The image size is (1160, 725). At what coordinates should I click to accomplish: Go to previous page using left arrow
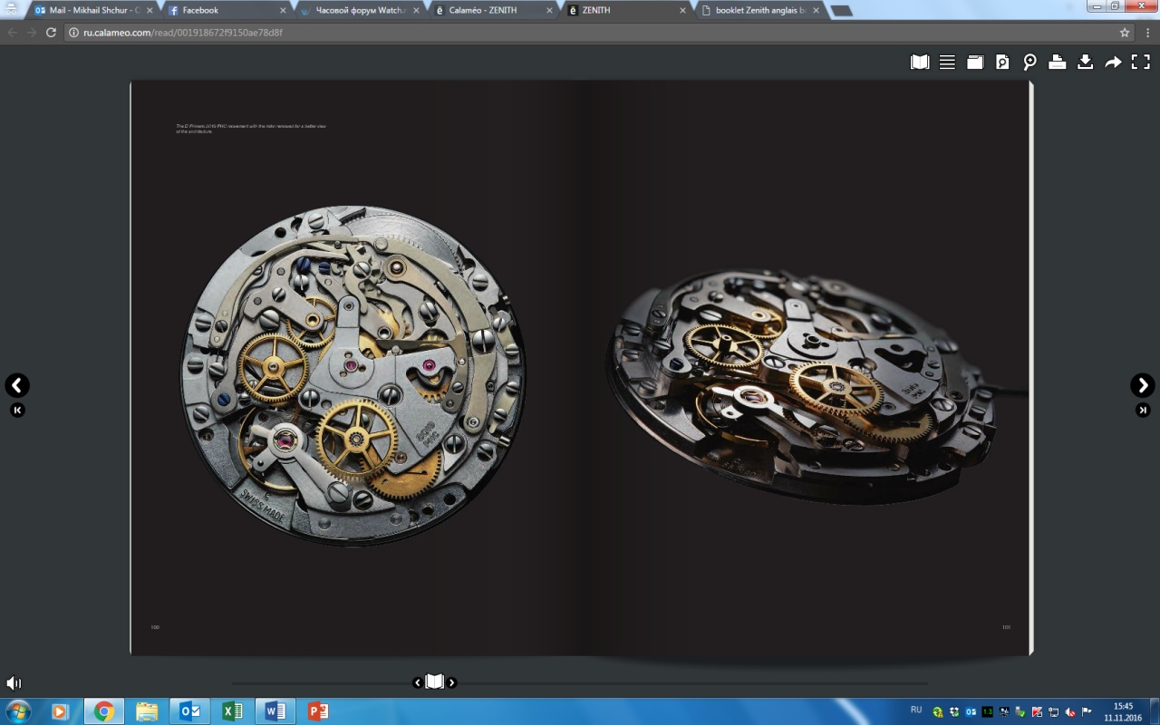point(17,385)
